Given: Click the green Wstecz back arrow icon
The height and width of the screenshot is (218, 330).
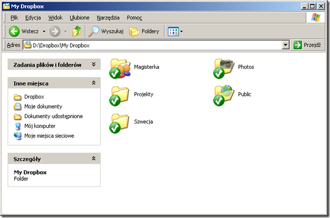Looking at the screenshot, I should (14, 32).
